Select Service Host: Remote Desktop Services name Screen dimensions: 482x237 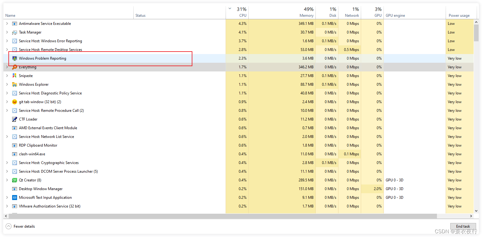pos(50,50)
